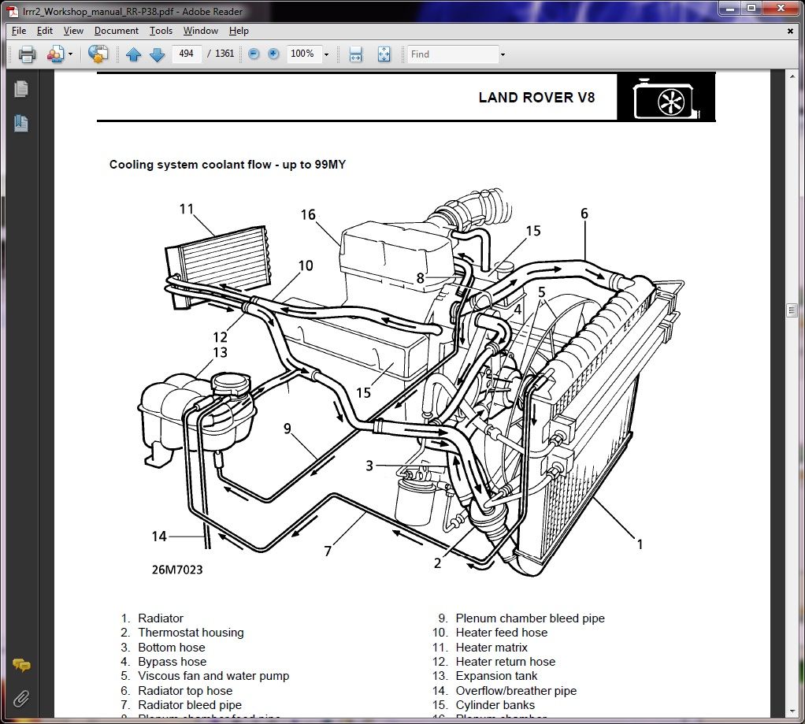805x724 pixels.
Task: Click diagram callout number 16
Action: (x=308, y=214)
